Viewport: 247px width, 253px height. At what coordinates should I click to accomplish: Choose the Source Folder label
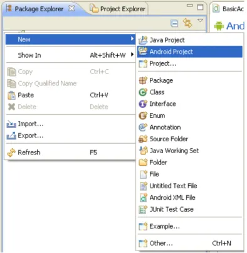pos(169,139)
